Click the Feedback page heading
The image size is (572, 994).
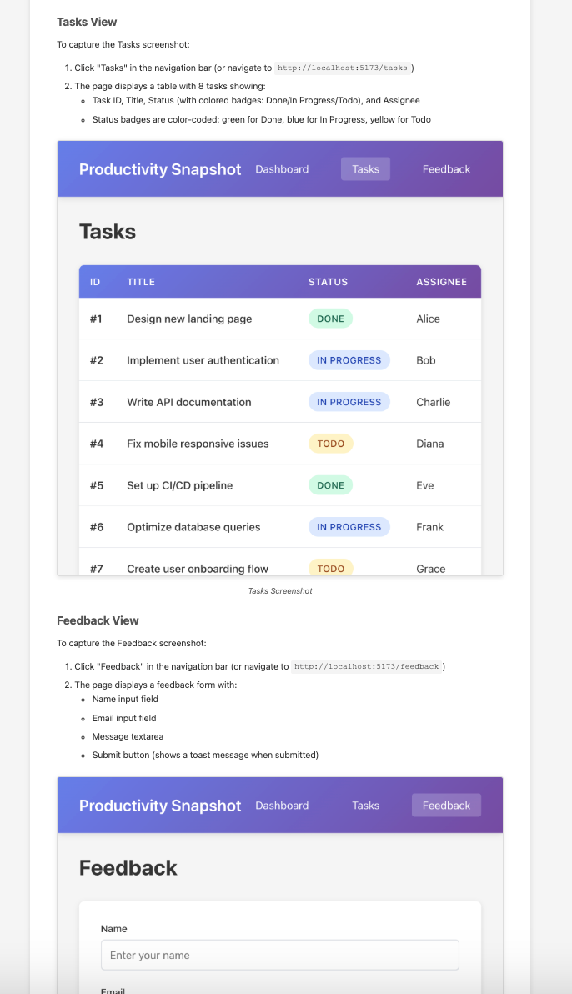click(128, 867)
